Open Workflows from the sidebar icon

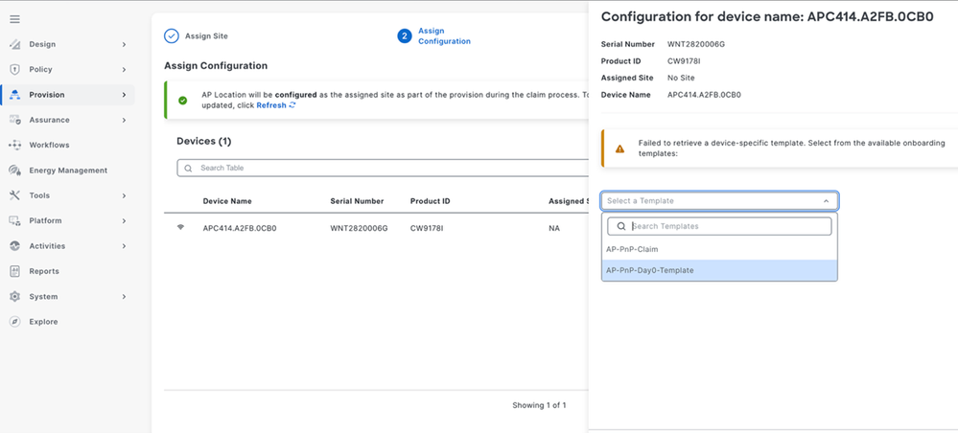pyautogui.click(x=15, y=146)
